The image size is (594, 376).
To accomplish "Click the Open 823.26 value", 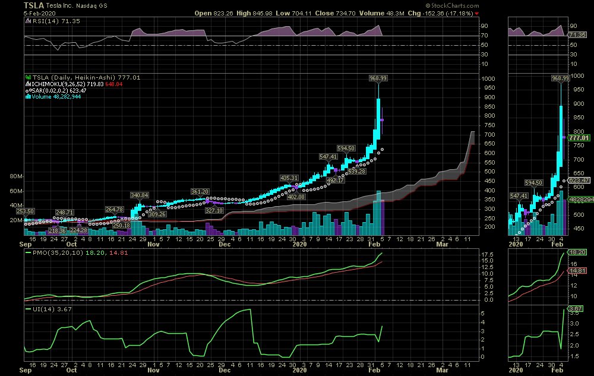I will click(214, 13).
